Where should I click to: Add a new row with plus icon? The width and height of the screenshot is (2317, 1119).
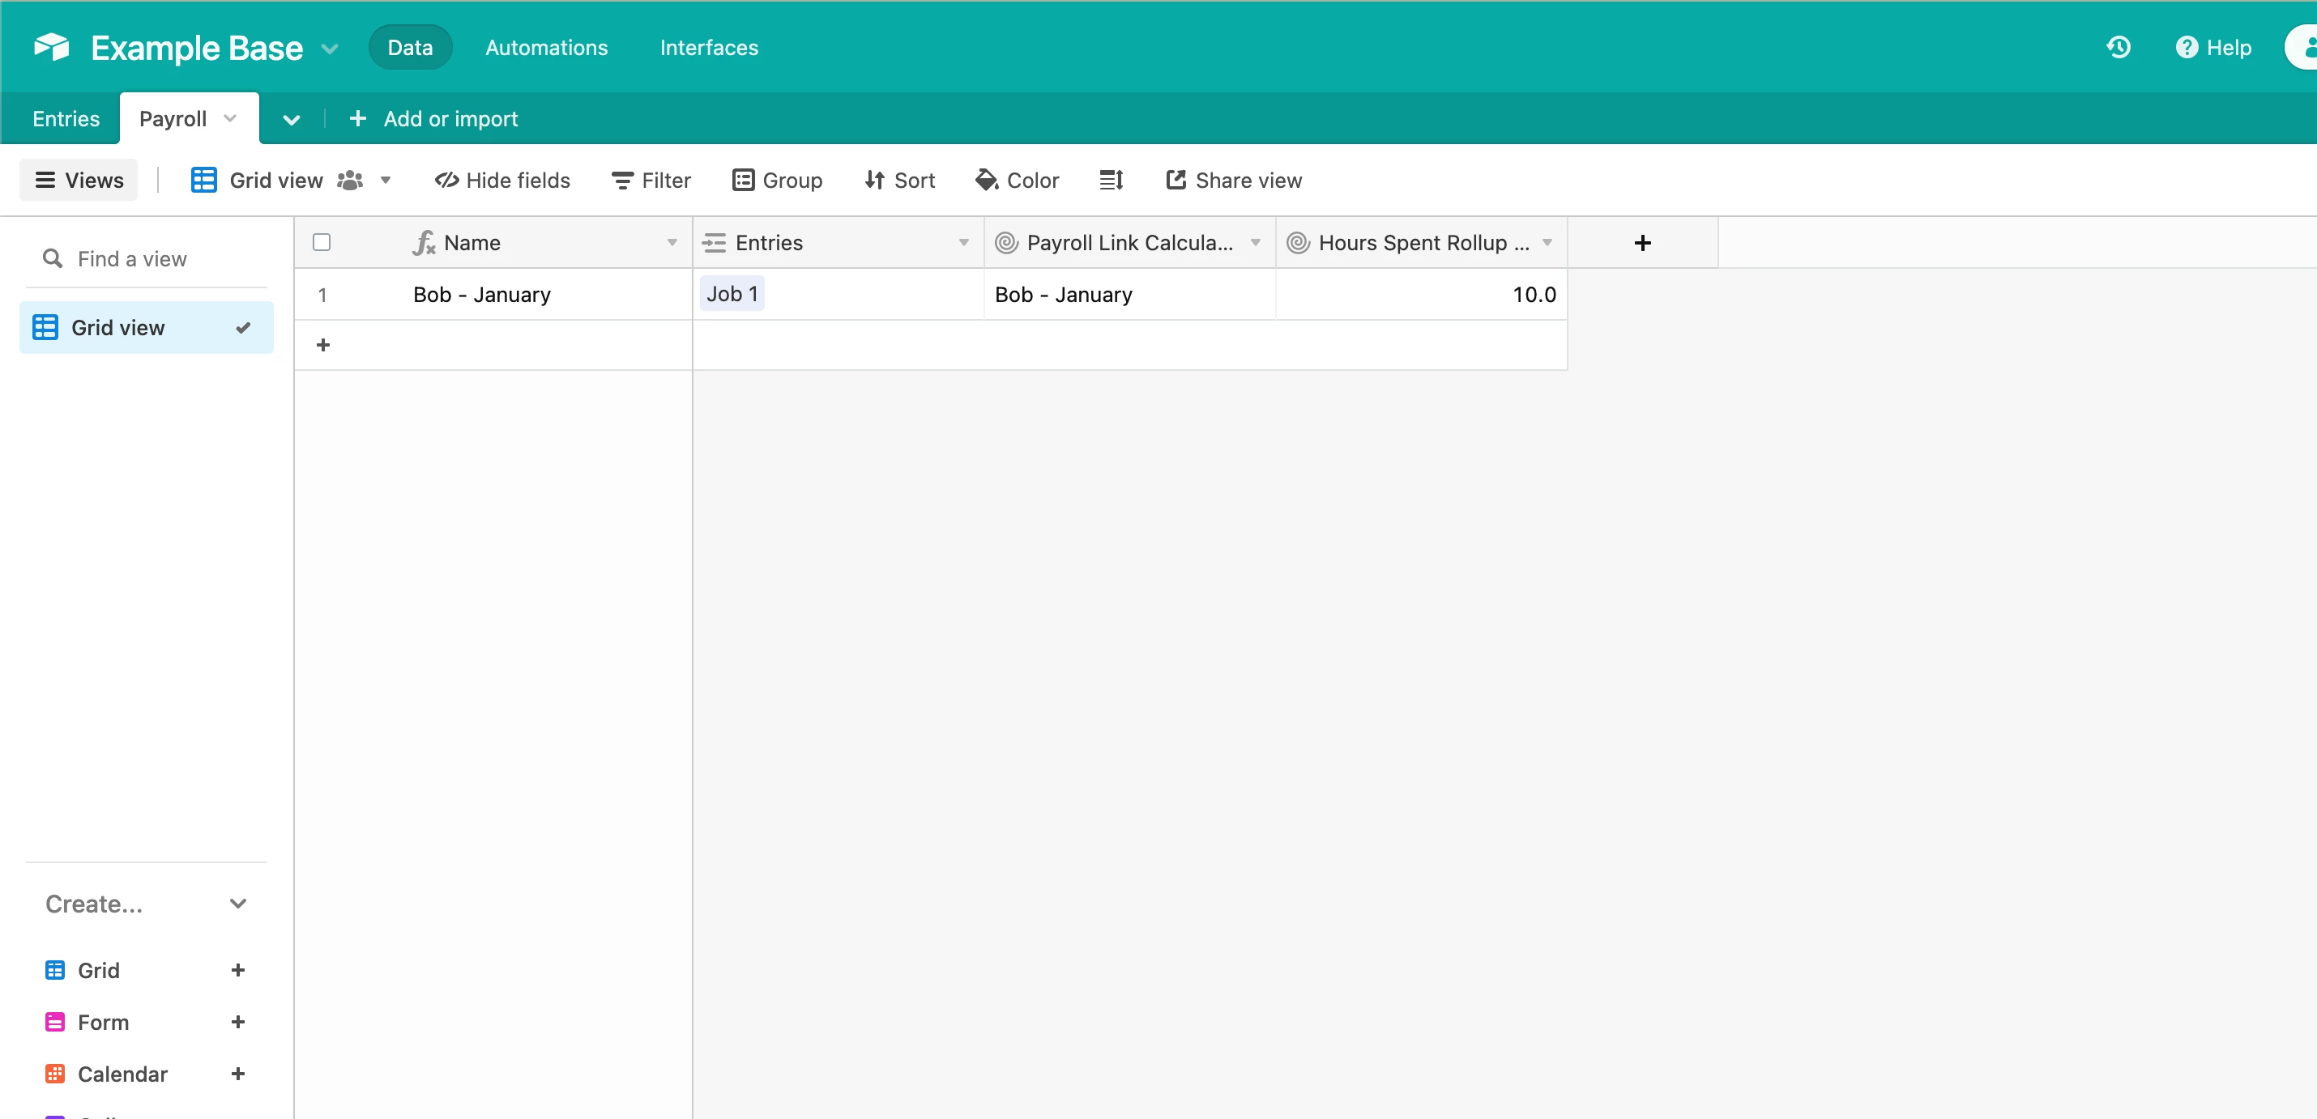323,345
